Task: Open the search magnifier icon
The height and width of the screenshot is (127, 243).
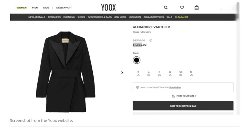Action: click(166, 8)
